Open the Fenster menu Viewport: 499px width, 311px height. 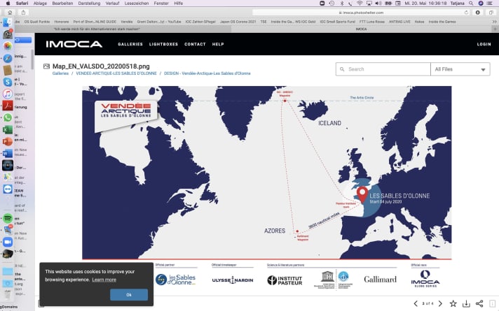coord(161,3)
